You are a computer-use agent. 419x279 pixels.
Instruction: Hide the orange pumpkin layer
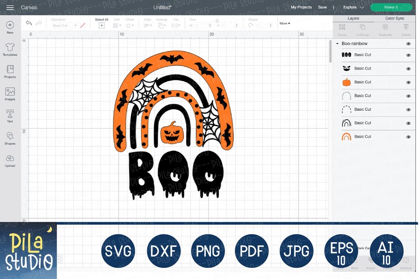pos(408,82)
